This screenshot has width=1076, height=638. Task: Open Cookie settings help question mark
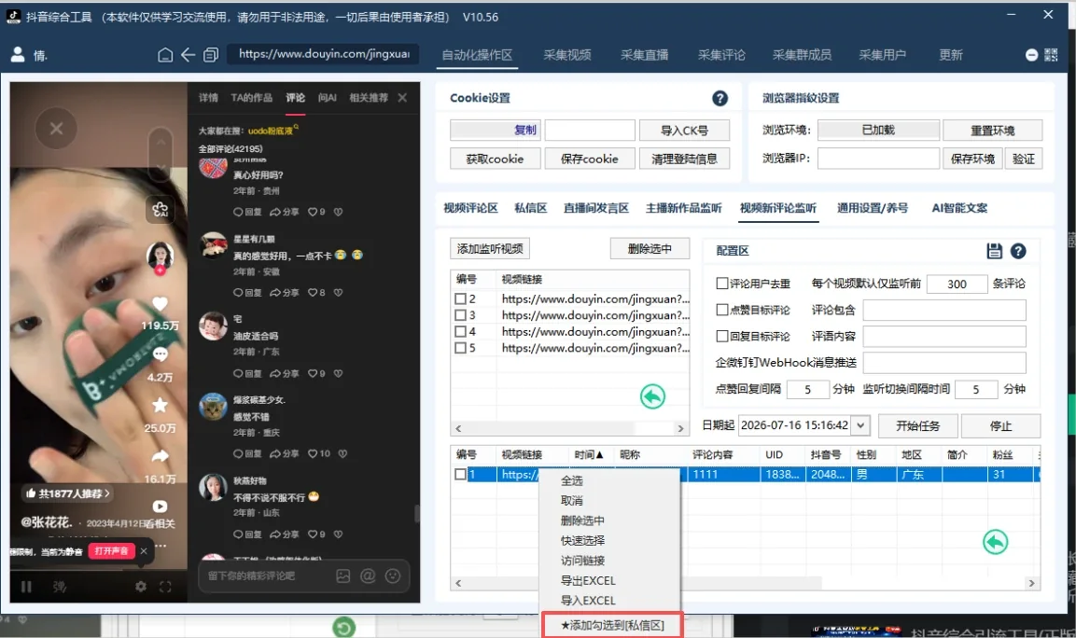(720, 98)
